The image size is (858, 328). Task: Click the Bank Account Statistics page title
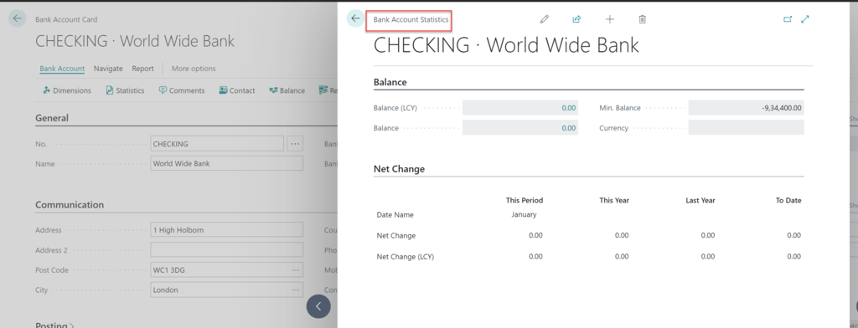(411, 19)
